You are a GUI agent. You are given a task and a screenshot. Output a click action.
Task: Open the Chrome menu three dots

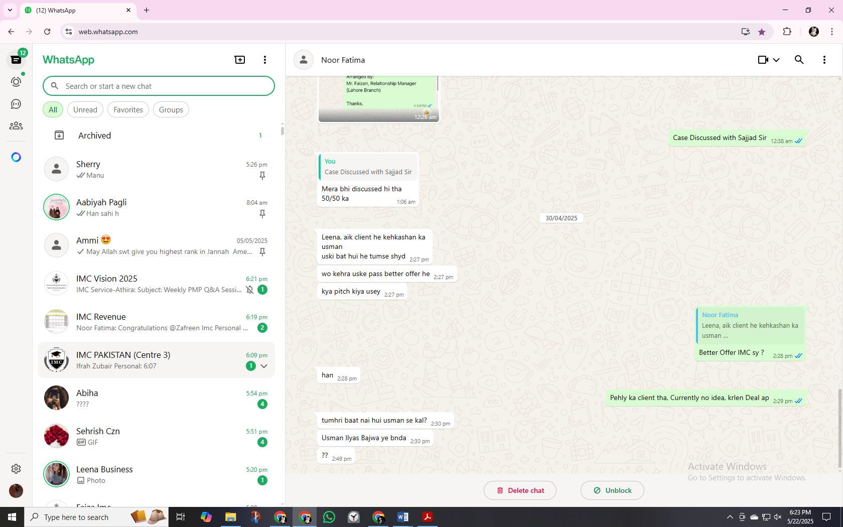pos(832,32)
